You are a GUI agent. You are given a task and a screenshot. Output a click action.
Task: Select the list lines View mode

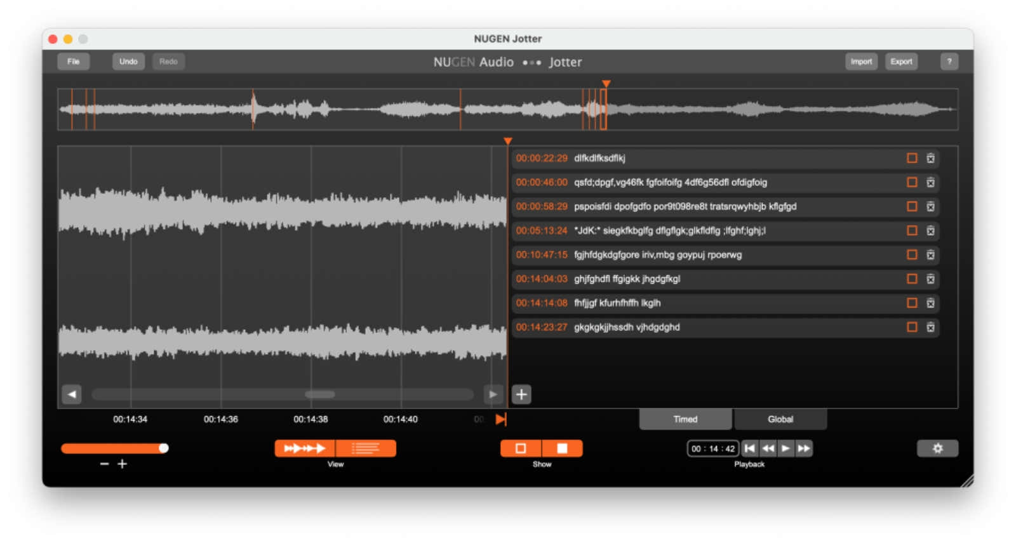[x=366, y=448]
